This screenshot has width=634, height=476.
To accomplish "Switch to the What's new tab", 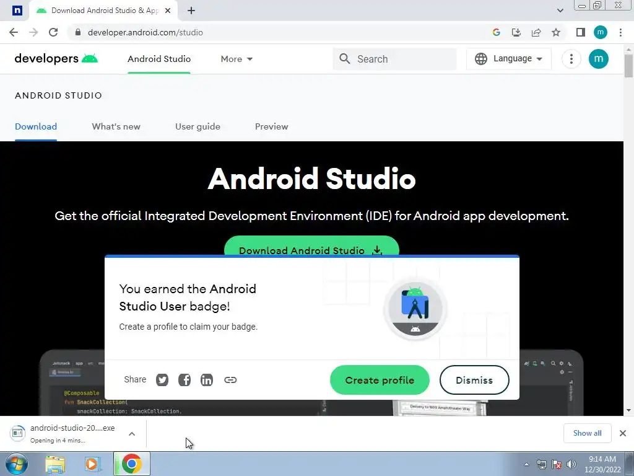I will (x=116, y=126).
